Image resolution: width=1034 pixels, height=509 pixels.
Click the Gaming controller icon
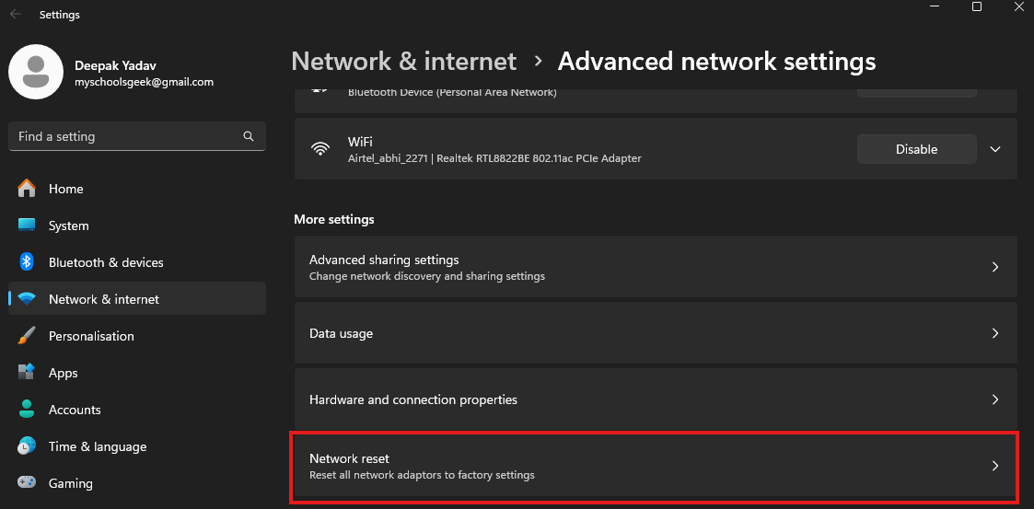click(27, 483)
